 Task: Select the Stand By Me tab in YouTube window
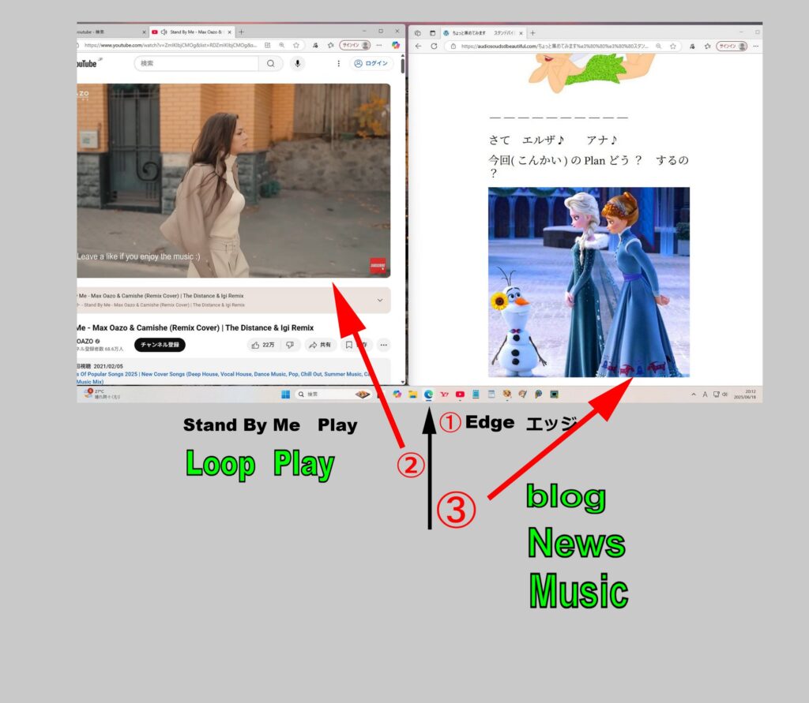[192, 32]
